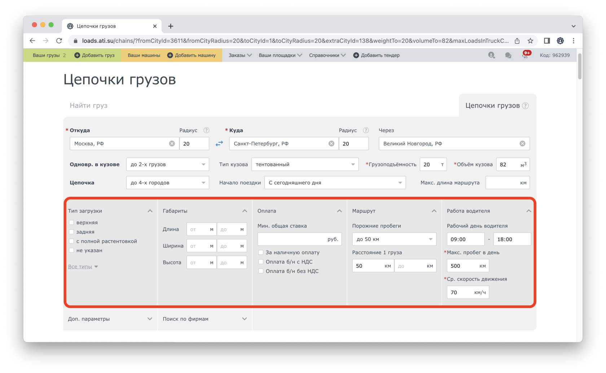Toggle the browser side panel

click(547, 41)
